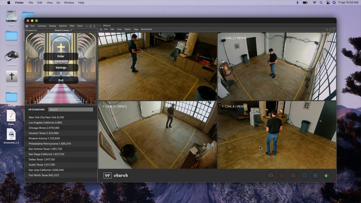Select Houston Texas 2,323,660

(61, 133)
